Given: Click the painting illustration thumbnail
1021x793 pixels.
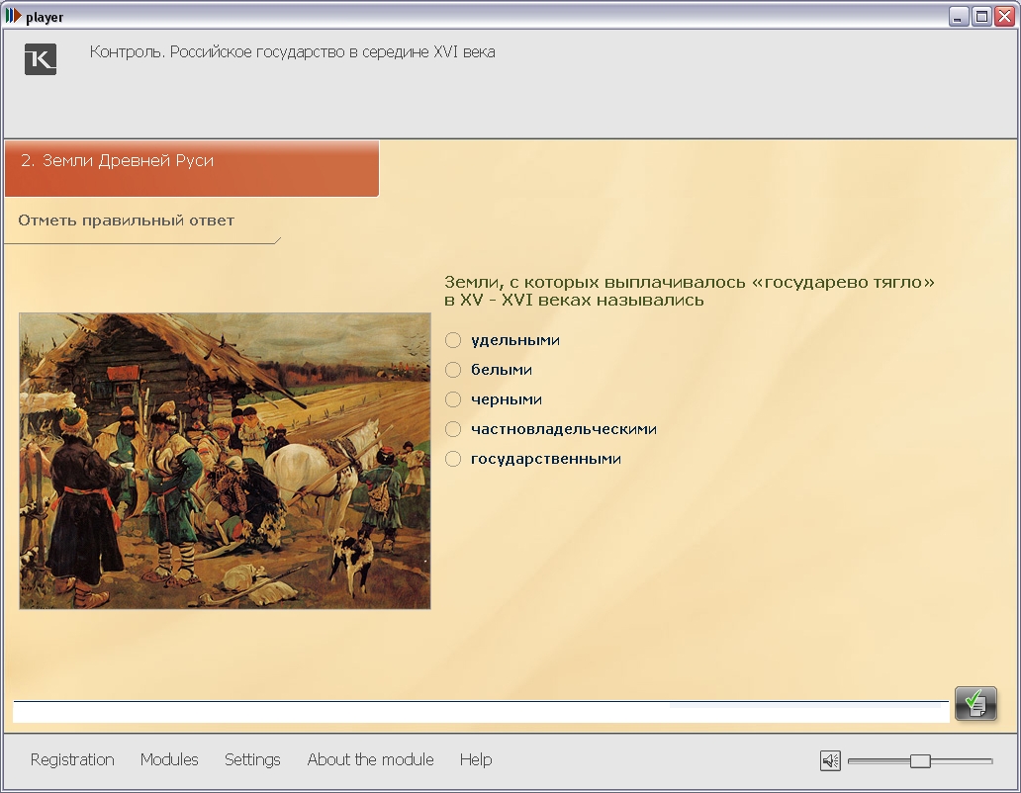Looking at the screenshot, I should (x=225, y=461).
